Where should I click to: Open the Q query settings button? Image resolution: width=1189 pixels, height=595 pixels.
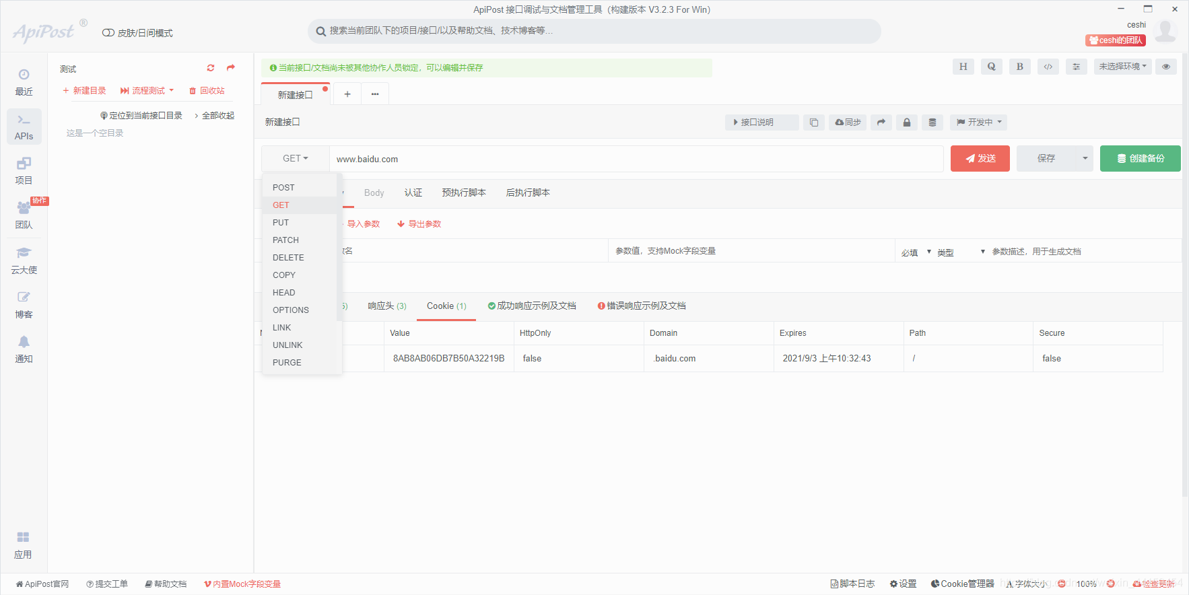coord(992,67)
